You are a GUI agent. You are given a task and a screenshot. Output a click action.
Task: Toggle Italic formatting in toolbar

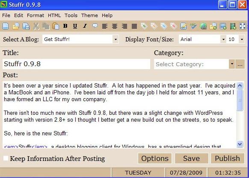coord(85,26)
